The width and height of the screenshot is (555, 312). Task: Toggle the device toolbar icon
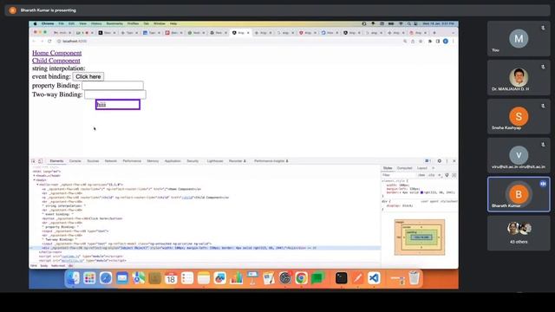pyautogui.click(x=41, y=161)
